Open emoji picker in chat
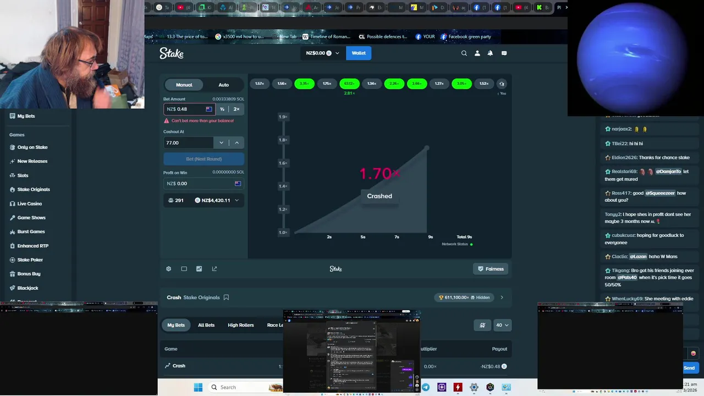This screenshot has width=704, height=396. [x=693, y=353]
